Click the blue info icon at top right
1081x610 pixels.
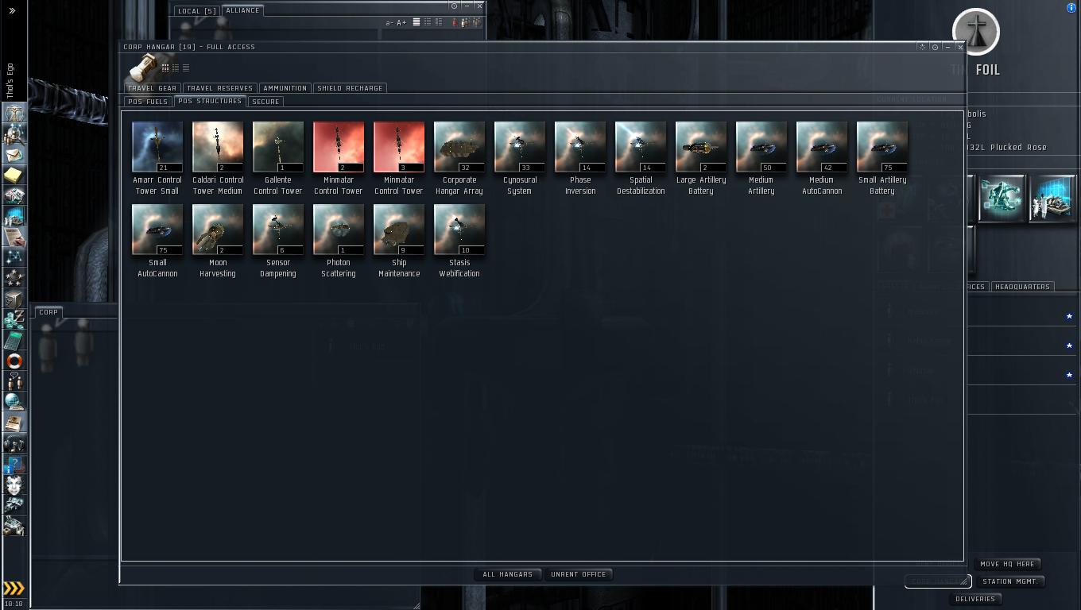[x=1071, y=8]
